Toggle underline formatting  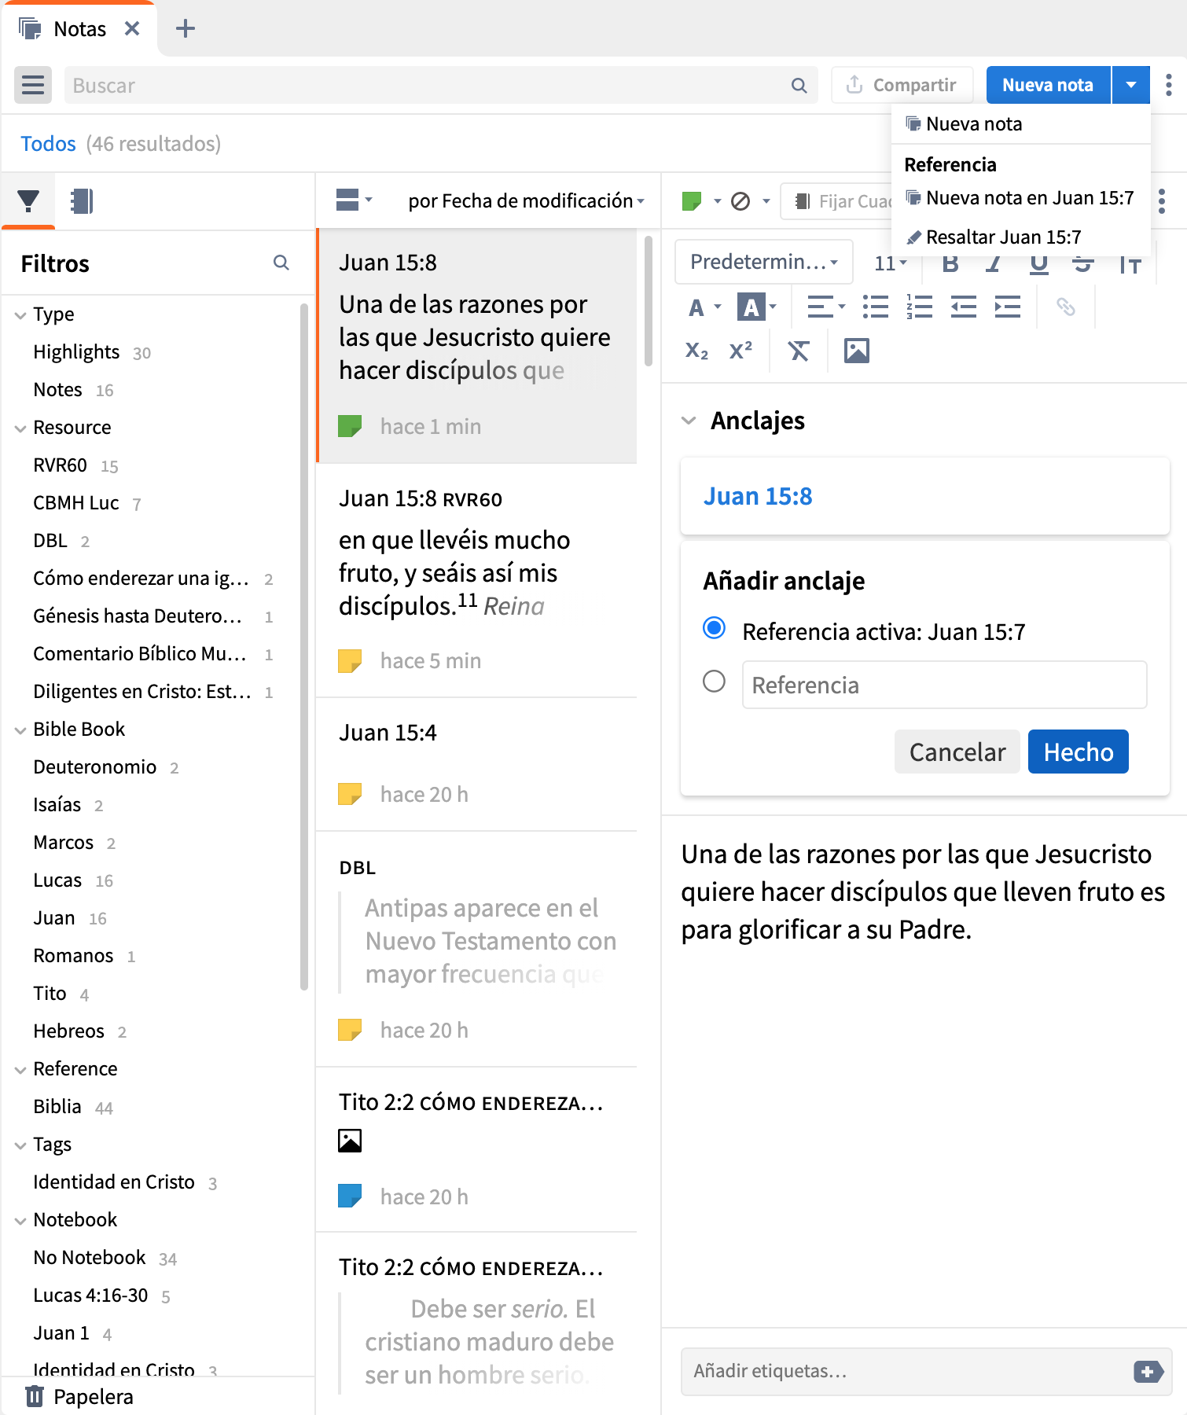1039,265
